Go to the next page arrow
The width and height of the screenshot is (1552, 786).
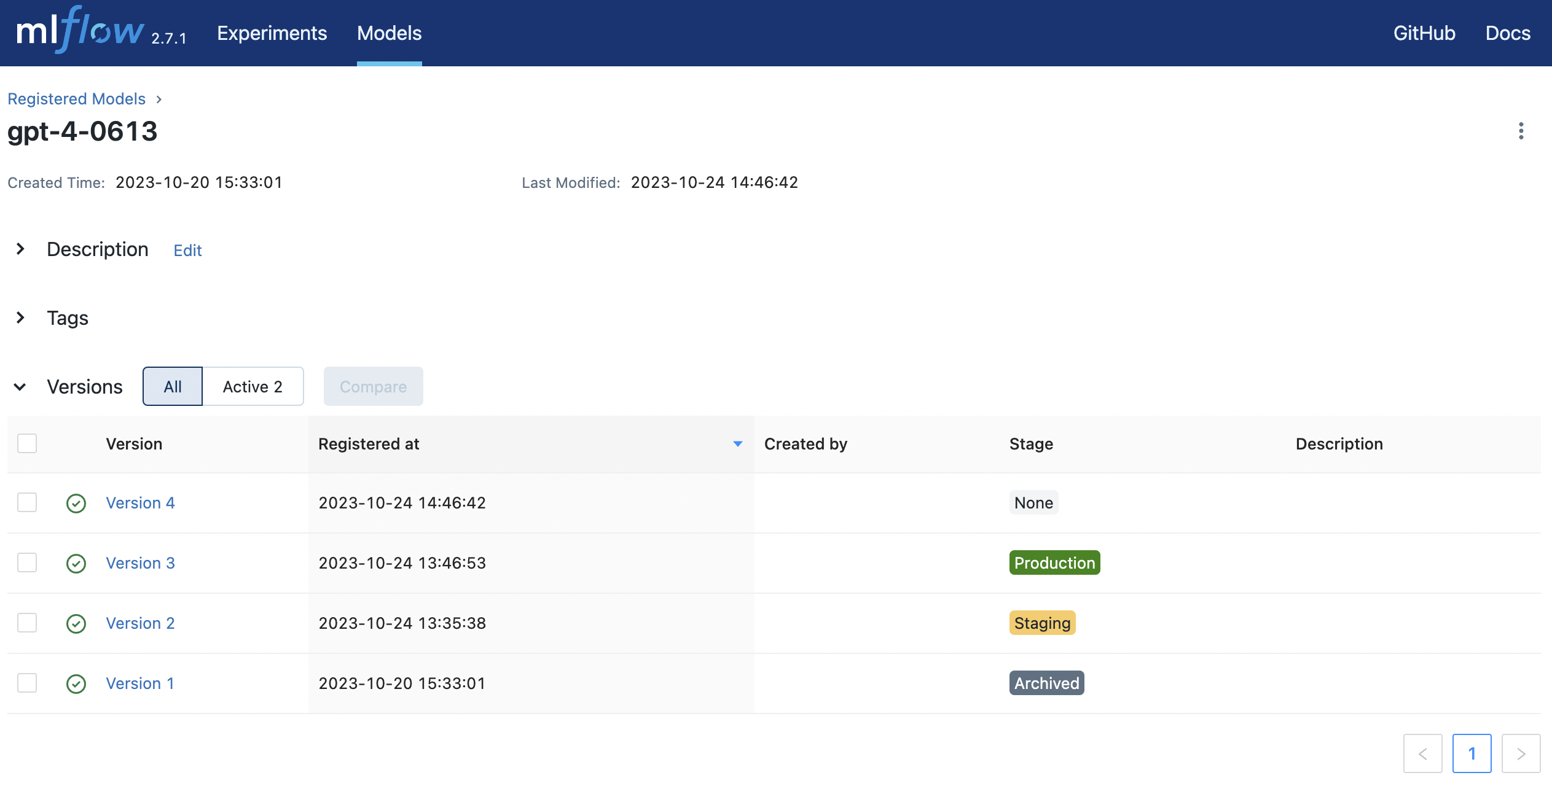coord(1521,753)
